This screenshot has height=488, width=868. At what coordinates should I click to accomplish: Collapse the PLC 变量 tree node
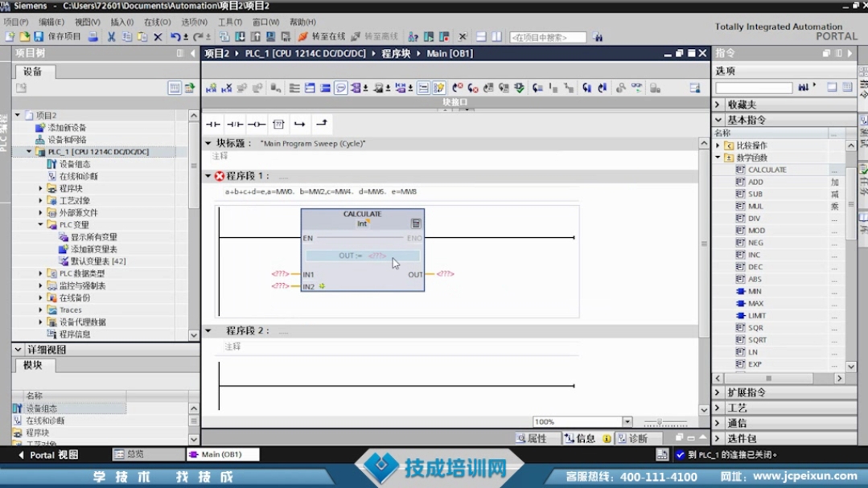pos(40,224)
